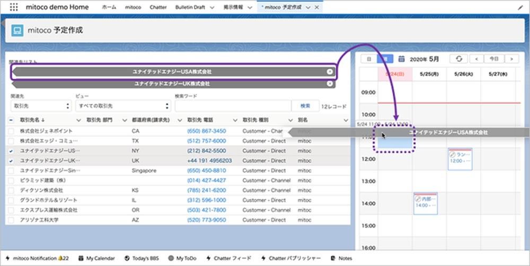Open the 取引先 電話 column menu chevron

235,120
